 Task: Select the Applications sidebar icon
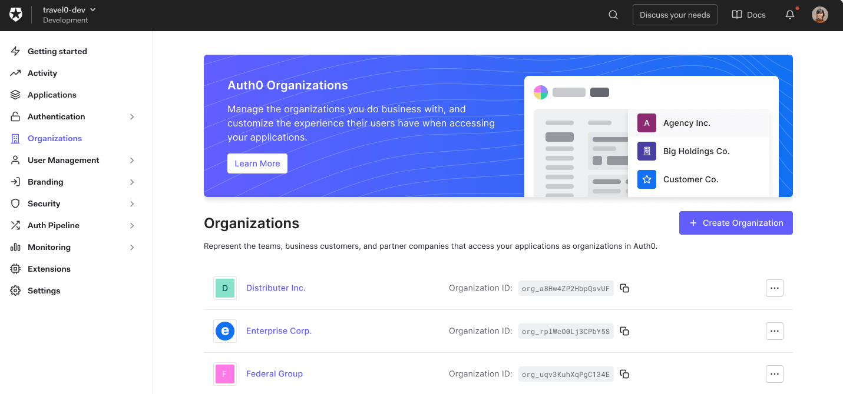15,95
